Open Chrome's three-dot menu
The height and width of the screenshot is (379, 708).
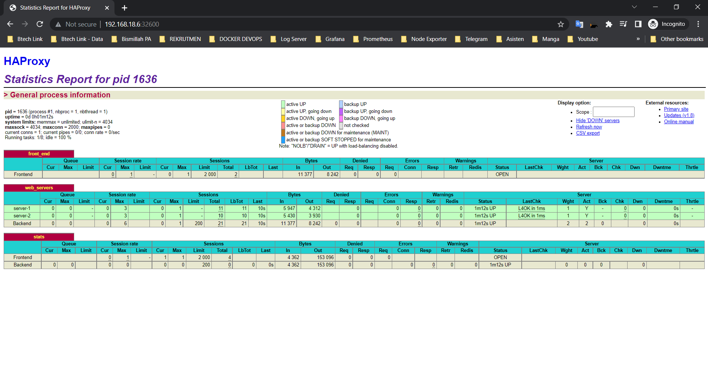[698, 24]
